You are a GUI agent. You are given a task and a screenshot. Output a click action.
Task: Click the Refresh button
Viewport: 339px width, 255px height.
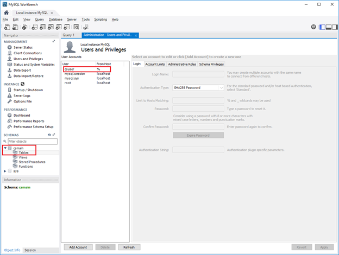pos(129,247)
